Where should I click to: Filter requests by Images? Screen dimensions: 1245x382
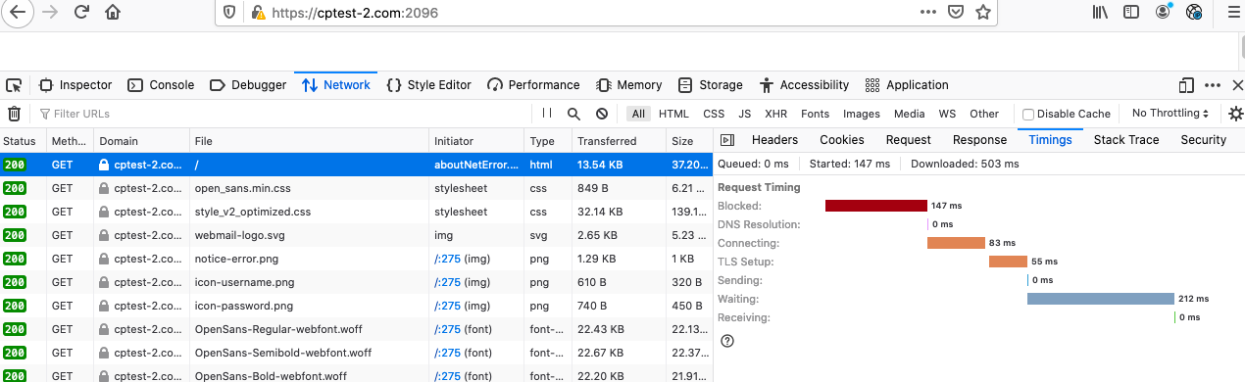point(862,114)
